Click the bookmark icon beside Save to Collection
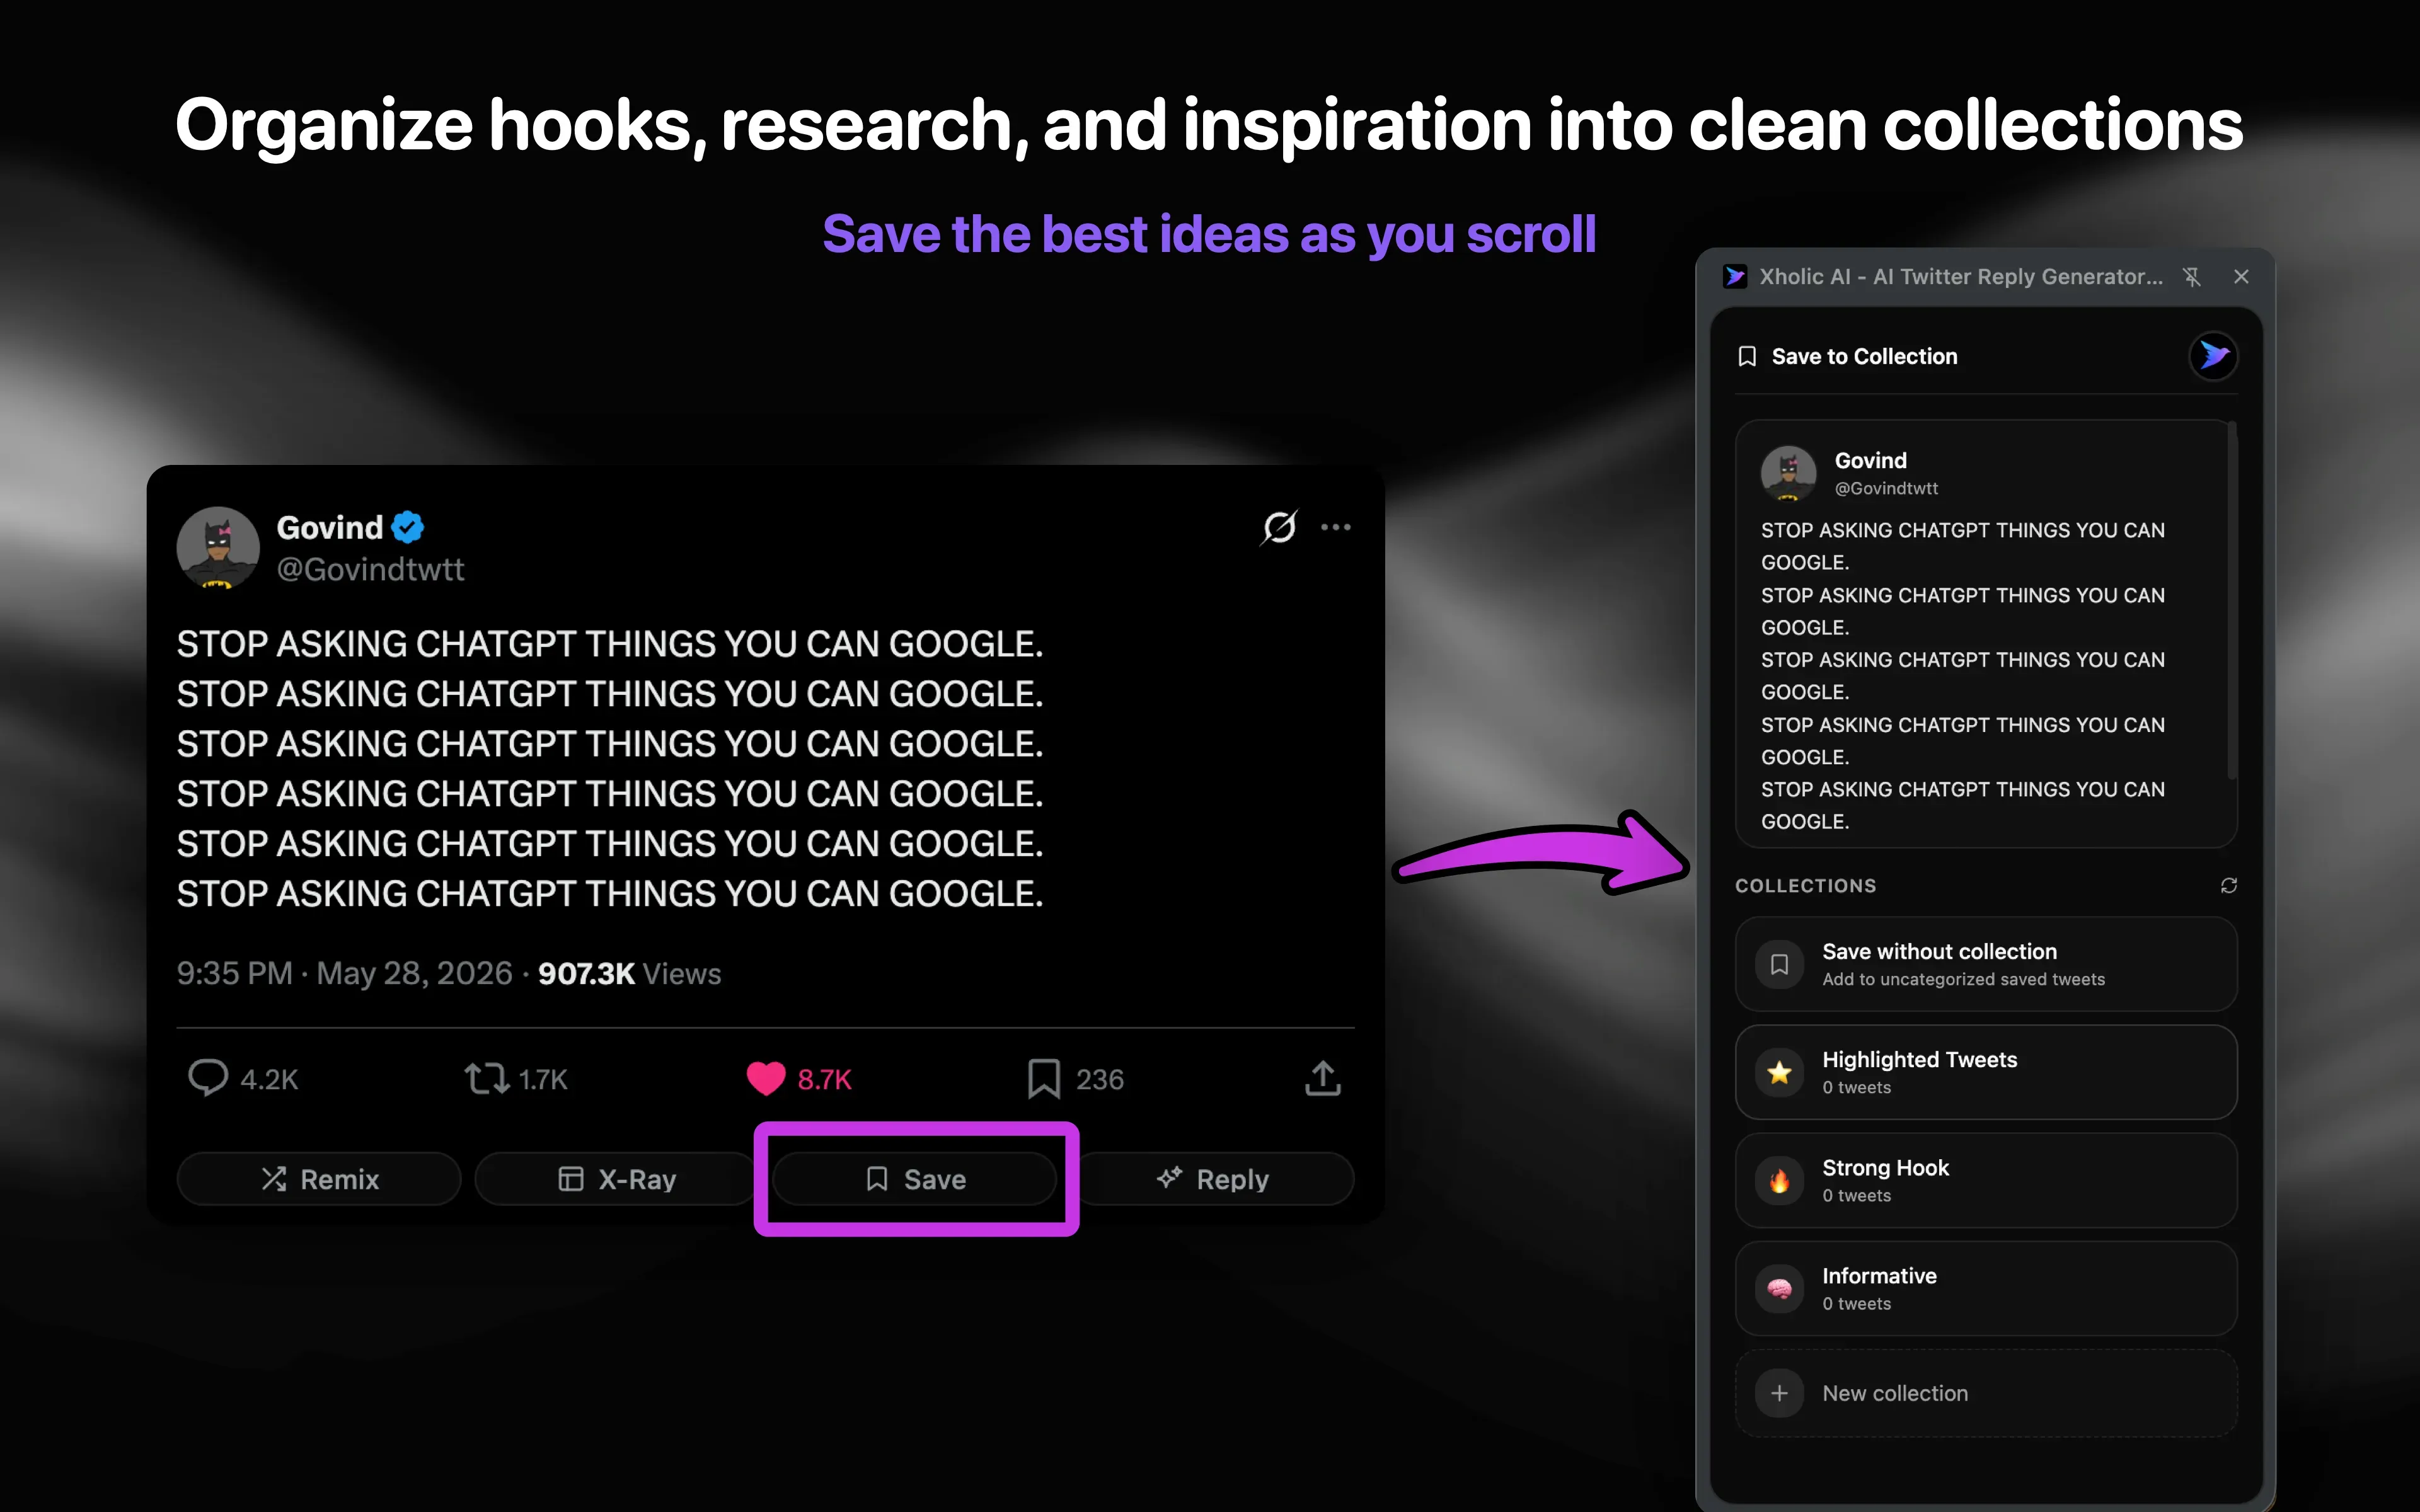The height and width of the screenshot is (1512, 2420). (1747, 356)
